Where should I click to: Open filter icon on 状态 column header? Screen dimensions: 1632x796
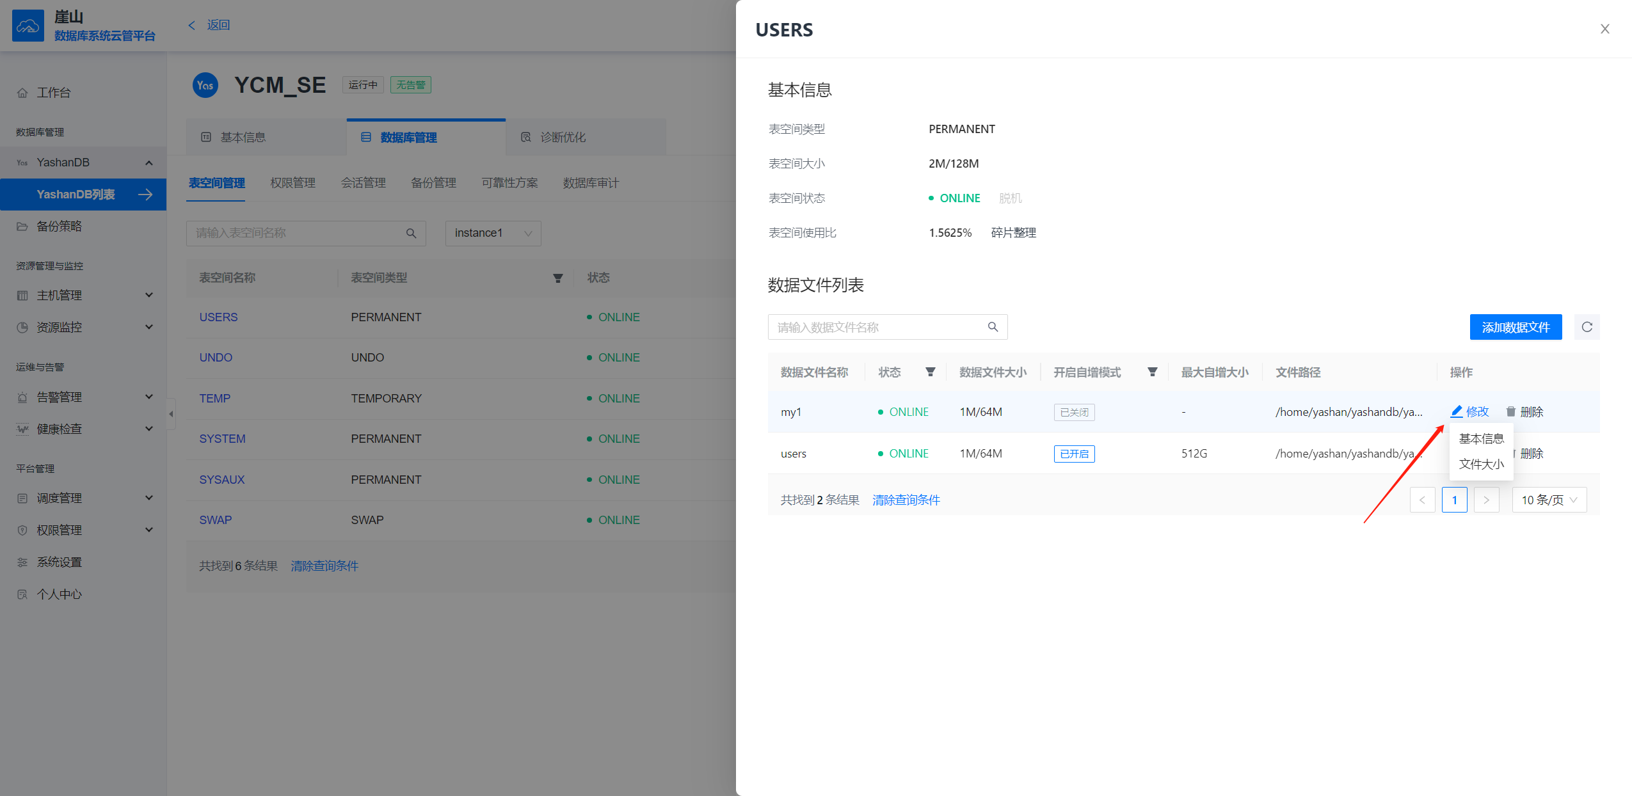(x=930, y=372)
